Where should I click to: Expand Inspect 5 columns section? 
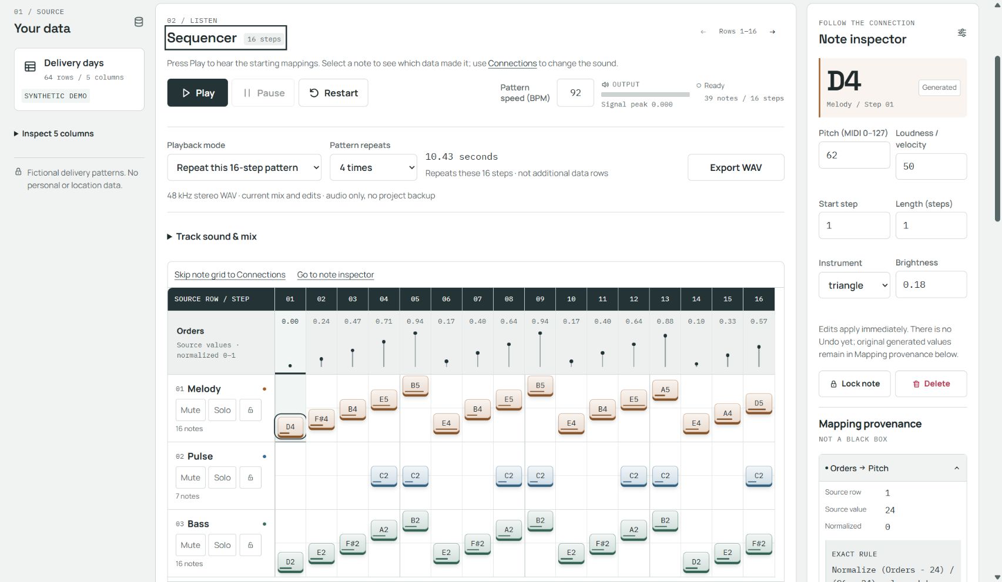[x=54, y=133]
